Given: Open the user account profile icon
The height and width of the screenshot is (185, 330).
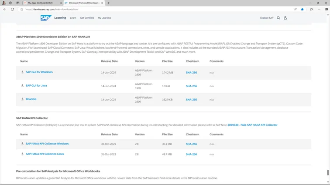Looking at the screenshot, I should [x=285, y=18].
